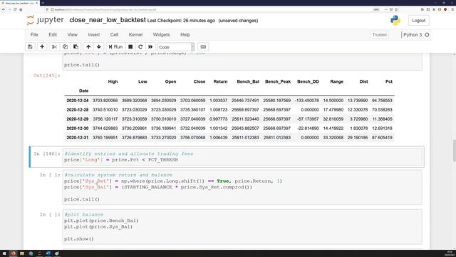Screen dimensions: 456x257
Task: Click the cell defining price['Long']
Action: click(242, 157)
